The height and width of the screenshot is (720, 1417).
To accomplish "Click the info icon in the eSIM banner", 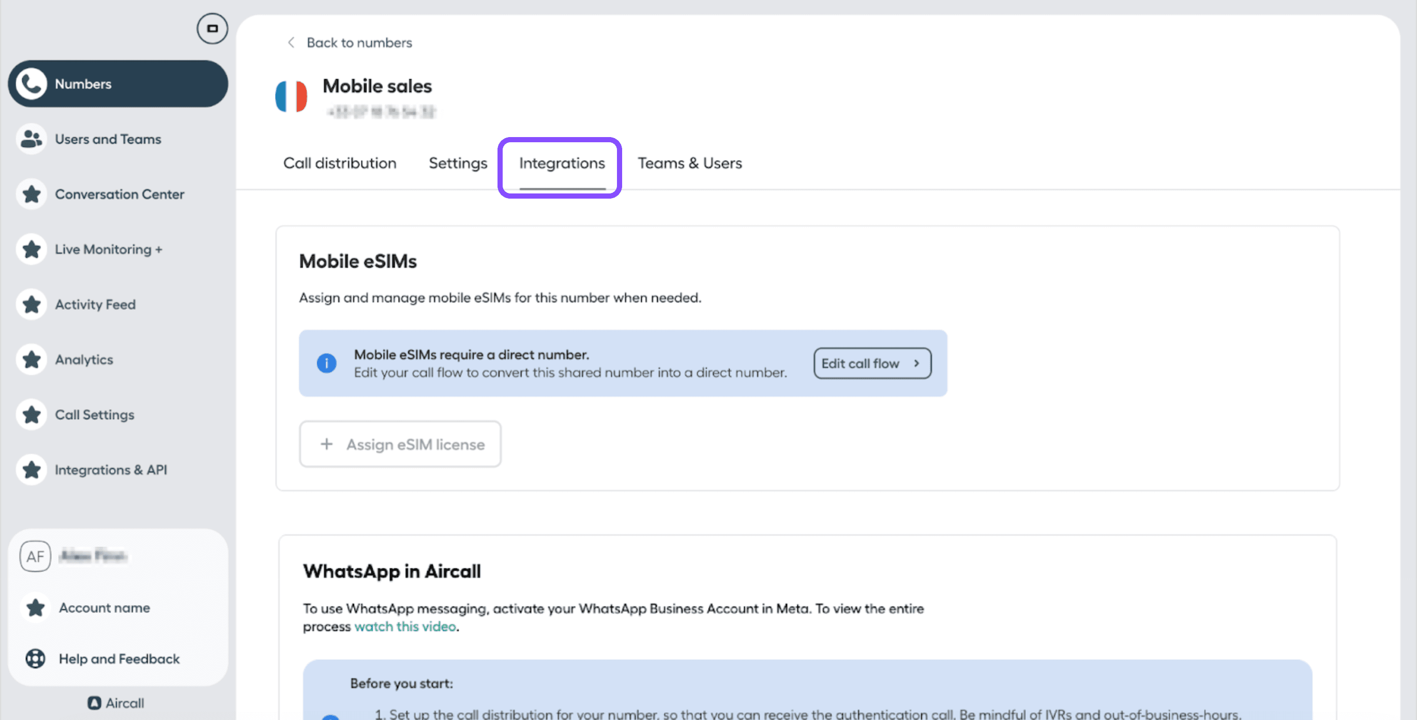I will (x=327, y=363).
